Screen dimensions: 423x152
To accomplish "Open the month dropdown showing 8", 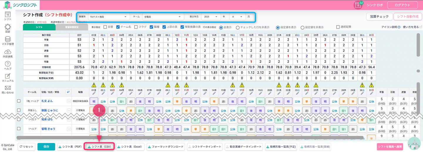I will point(237,17).
